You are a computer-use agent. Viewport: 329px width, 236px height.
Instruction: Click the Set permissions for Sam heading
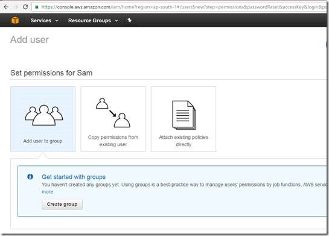tap(51, 73)
